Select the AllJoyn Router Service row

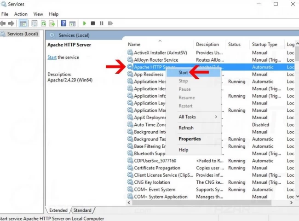(x=211, y=60)
